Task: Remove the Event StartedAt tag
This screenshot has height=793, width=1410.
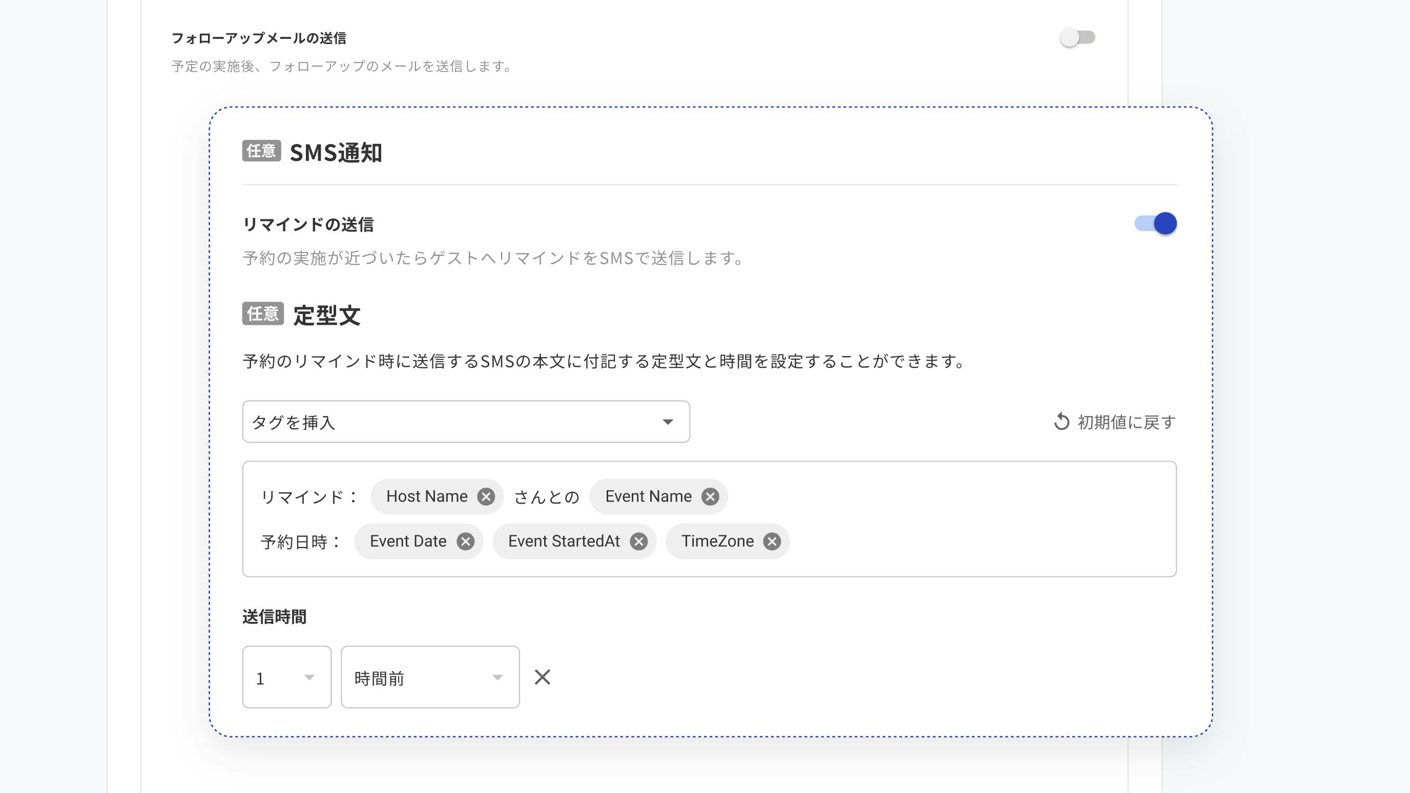Action: pos(638,541)
